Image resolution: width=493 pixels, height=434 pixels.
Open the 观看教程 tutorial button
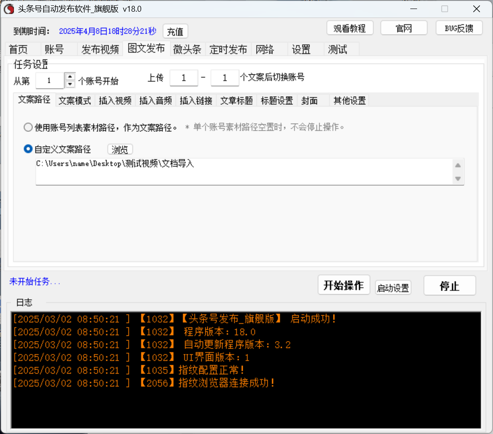(350, 28)
